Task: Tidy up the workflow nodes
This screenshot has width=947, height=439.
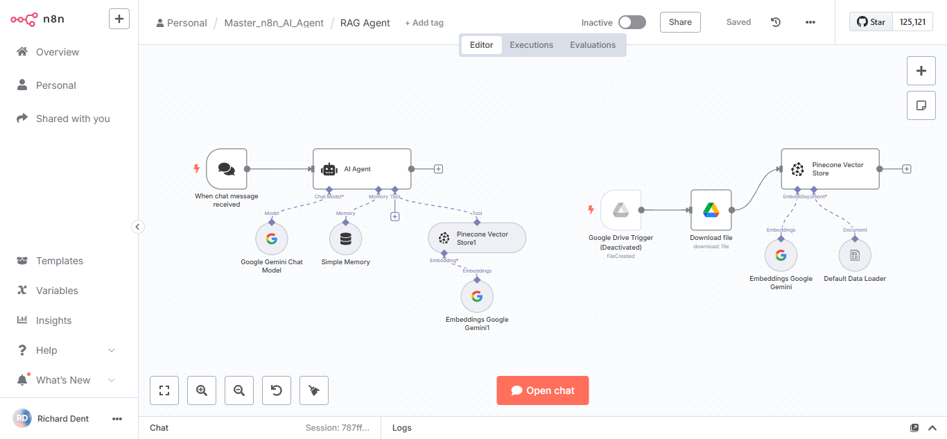Action: pyautogui.click(x=314, y=390)
